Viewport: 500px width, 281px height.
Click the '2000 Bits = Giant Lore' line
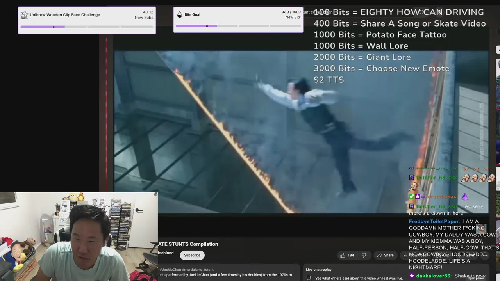[362, 57]
